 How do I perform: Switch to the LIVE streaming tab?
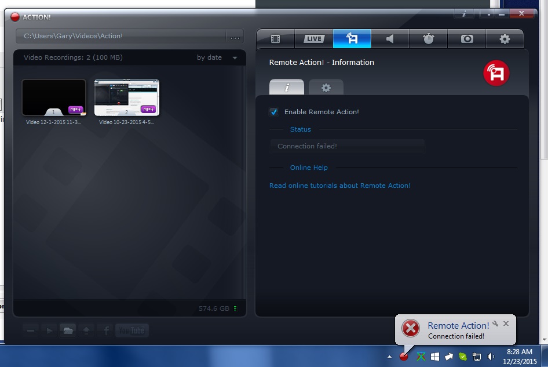(x=313, y=39)
